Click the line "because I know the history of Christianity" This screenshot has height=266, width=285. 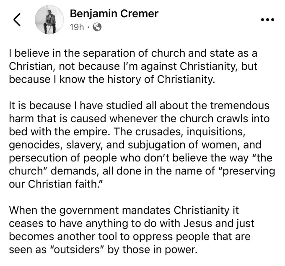[x=112, y=79]
